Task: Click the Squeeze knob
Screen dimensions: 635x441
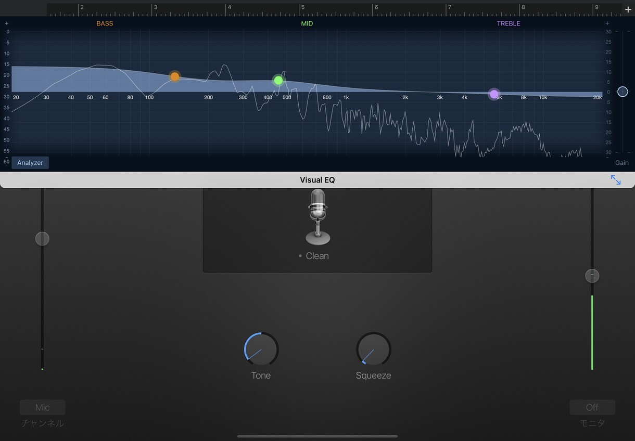Action: [x=373, y=349]
